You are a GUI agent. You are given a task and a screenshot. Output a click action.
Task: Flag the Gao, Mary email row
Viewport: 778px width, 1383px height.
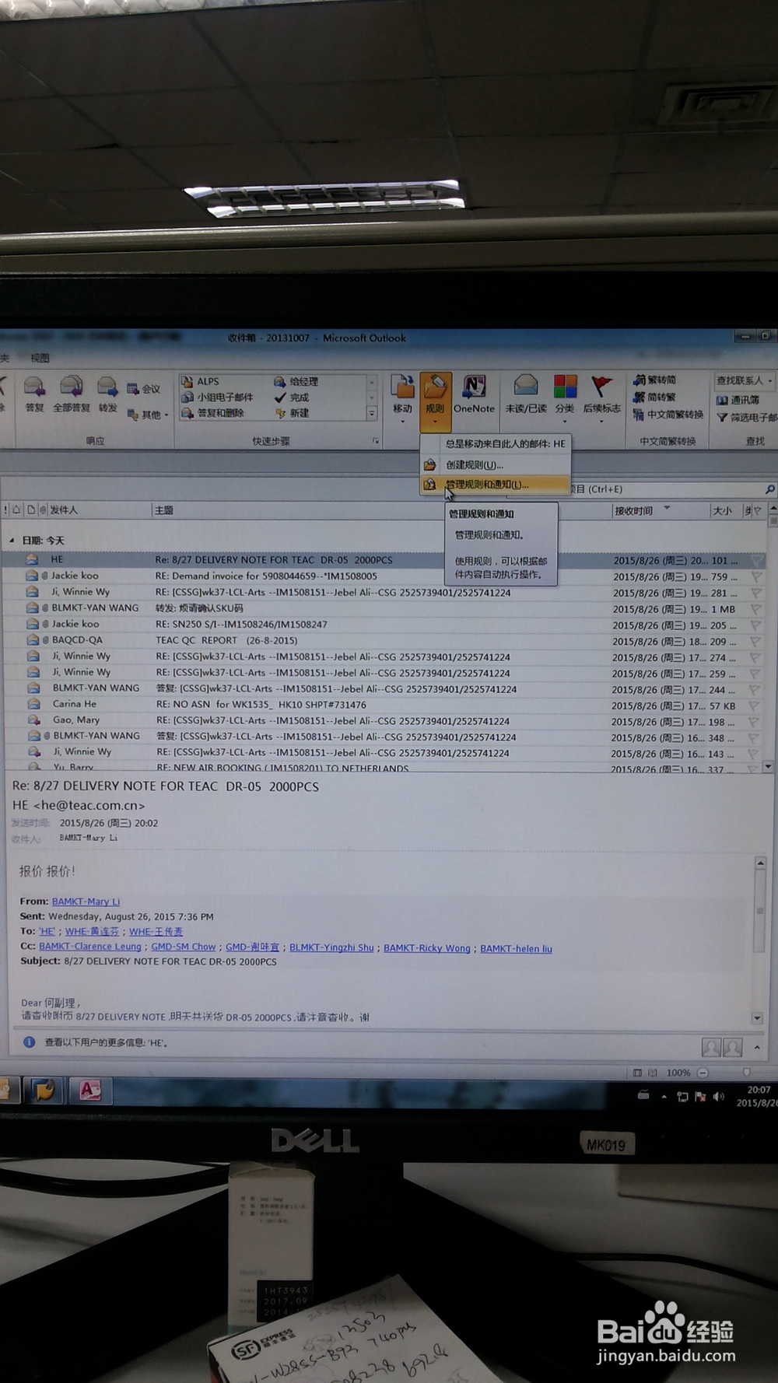pos(754,722)
